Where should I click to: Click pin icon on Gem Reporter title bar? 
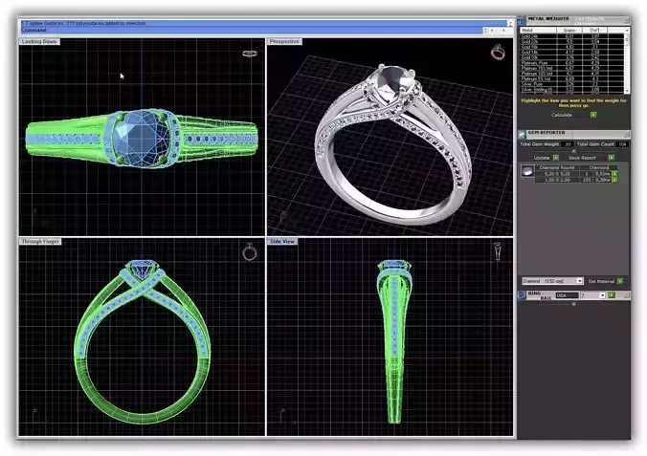tap(627, 135)
